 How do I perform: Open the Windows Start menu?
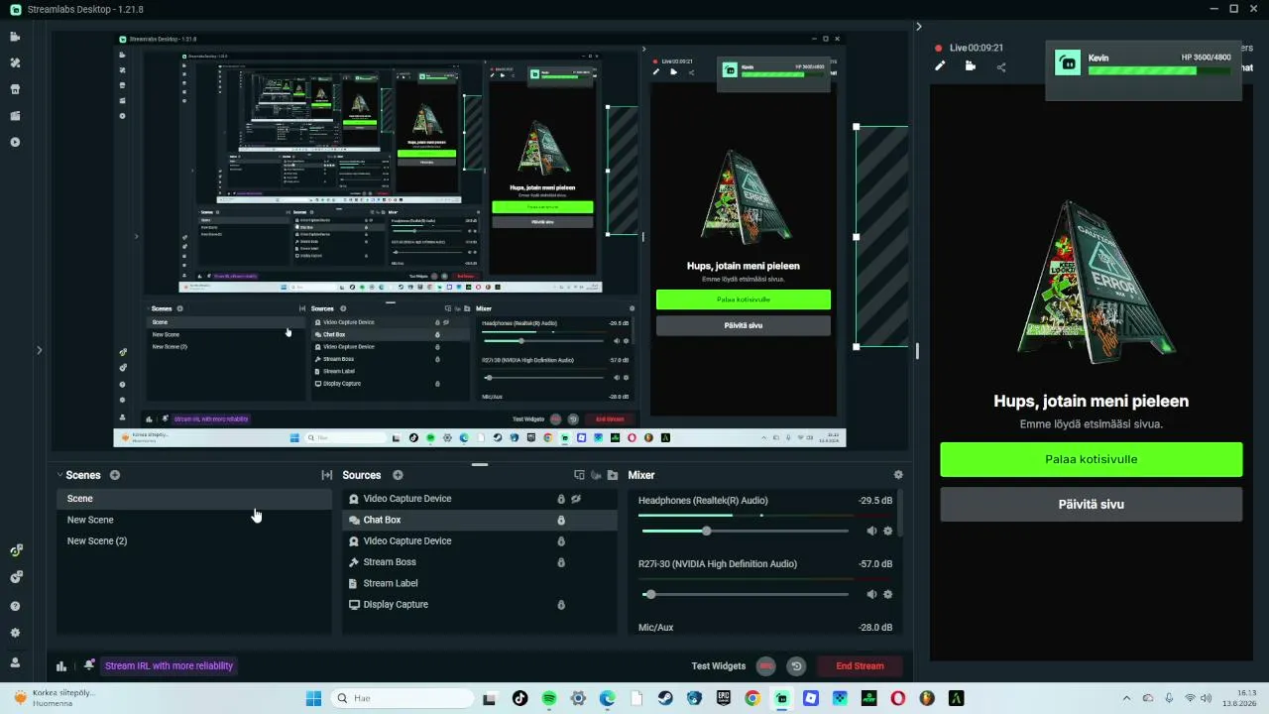click(x=313, y=698)
